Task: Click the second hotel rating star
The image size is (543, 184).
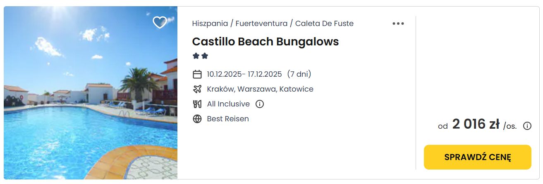Action: pos(205,56)
